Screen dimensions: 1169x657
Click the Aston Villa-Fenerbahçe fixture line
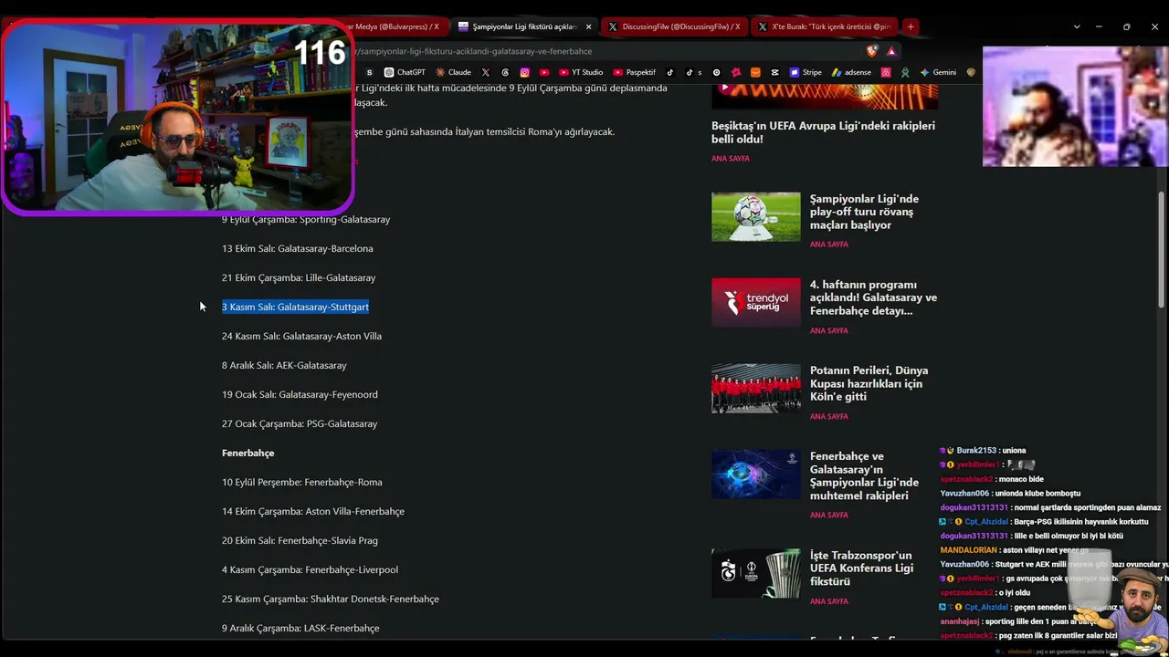pyautogui.click(x=313, y=511)
